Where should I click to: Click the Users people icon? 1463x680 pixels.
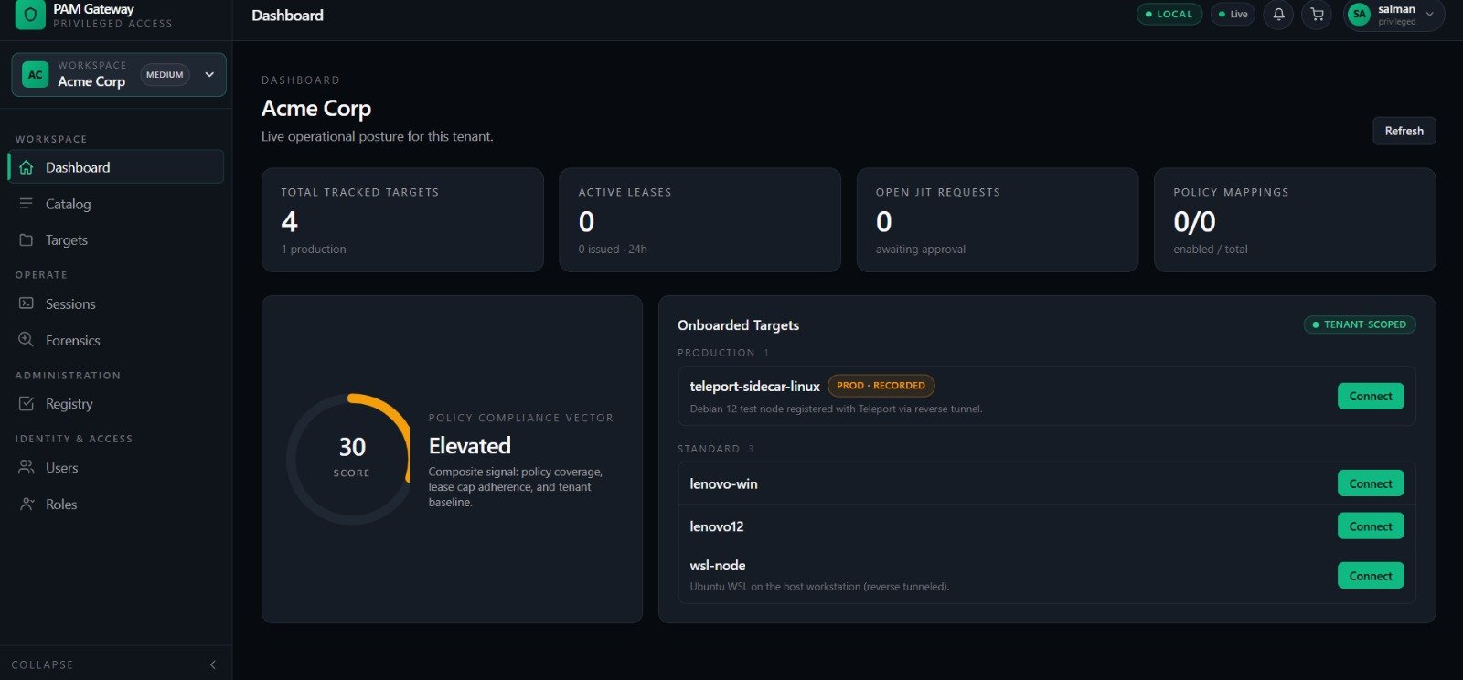coord(27,467)
